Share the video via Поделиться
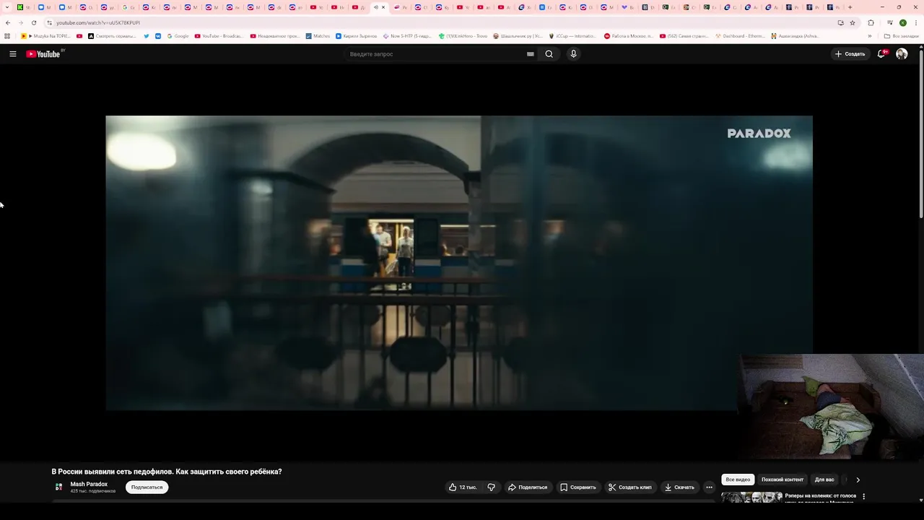924x520 pixels. [528, 487]
